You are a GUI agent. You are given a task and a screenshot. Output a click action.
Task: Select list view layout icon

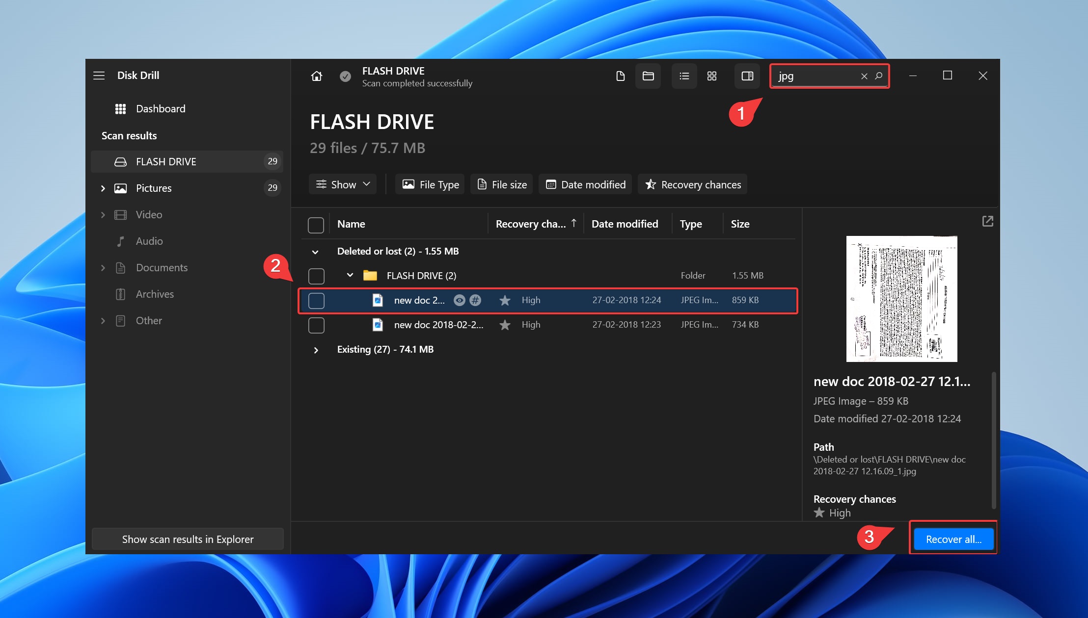click(684, 76)
